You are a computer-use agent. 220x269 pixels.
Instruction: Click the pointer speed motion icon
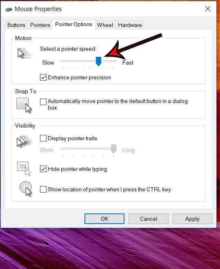tap(24, 53)
